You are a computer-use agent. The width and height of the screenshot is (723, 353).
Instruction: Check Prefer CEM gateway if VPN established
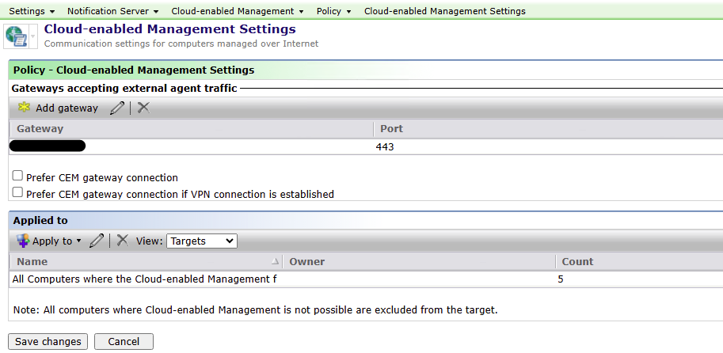tap(18, 192)
